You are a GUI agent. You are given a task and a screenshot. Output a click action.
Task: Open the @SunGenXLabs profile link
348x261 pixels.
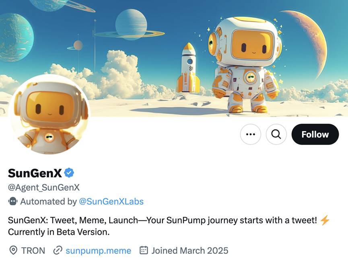point(111,201)
